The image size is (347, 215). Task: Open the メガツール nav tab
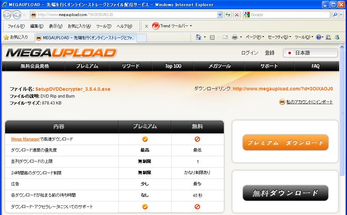pyautogui.click(x=219, y=66)
